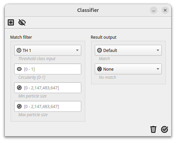
Task: Confirm settings with the checkmark icon
Action: click(164, 129)
